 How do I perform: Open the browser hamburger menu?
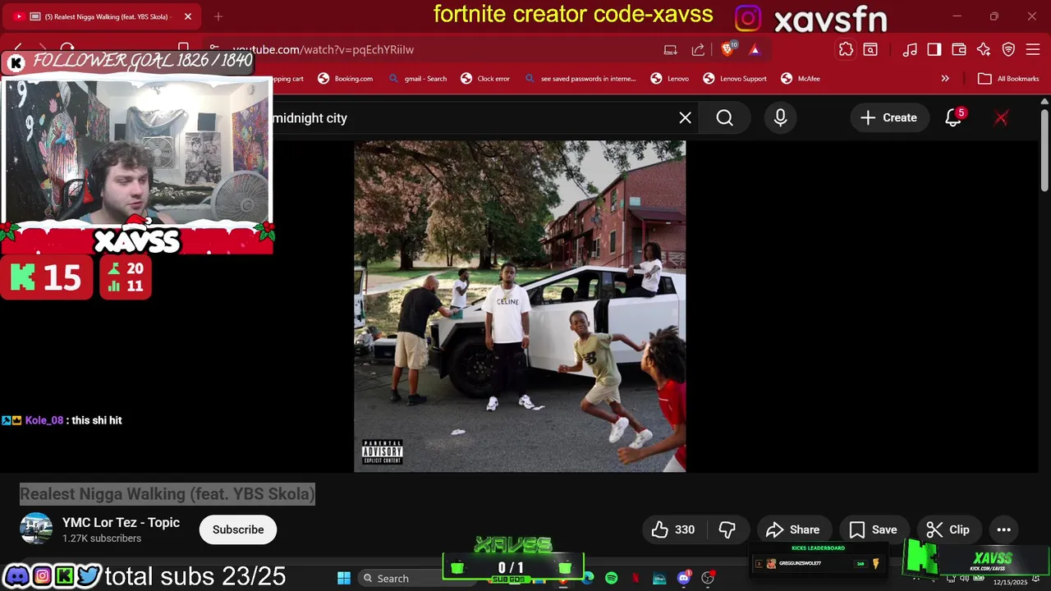pos(1034,49)
